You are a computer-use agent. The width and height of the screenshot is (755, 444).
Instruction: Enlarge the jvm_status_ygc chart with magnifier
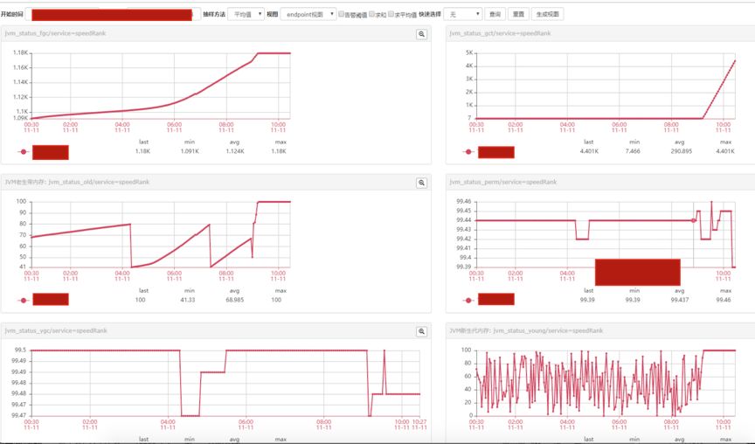pyautogui.click(x=421, y=331)
